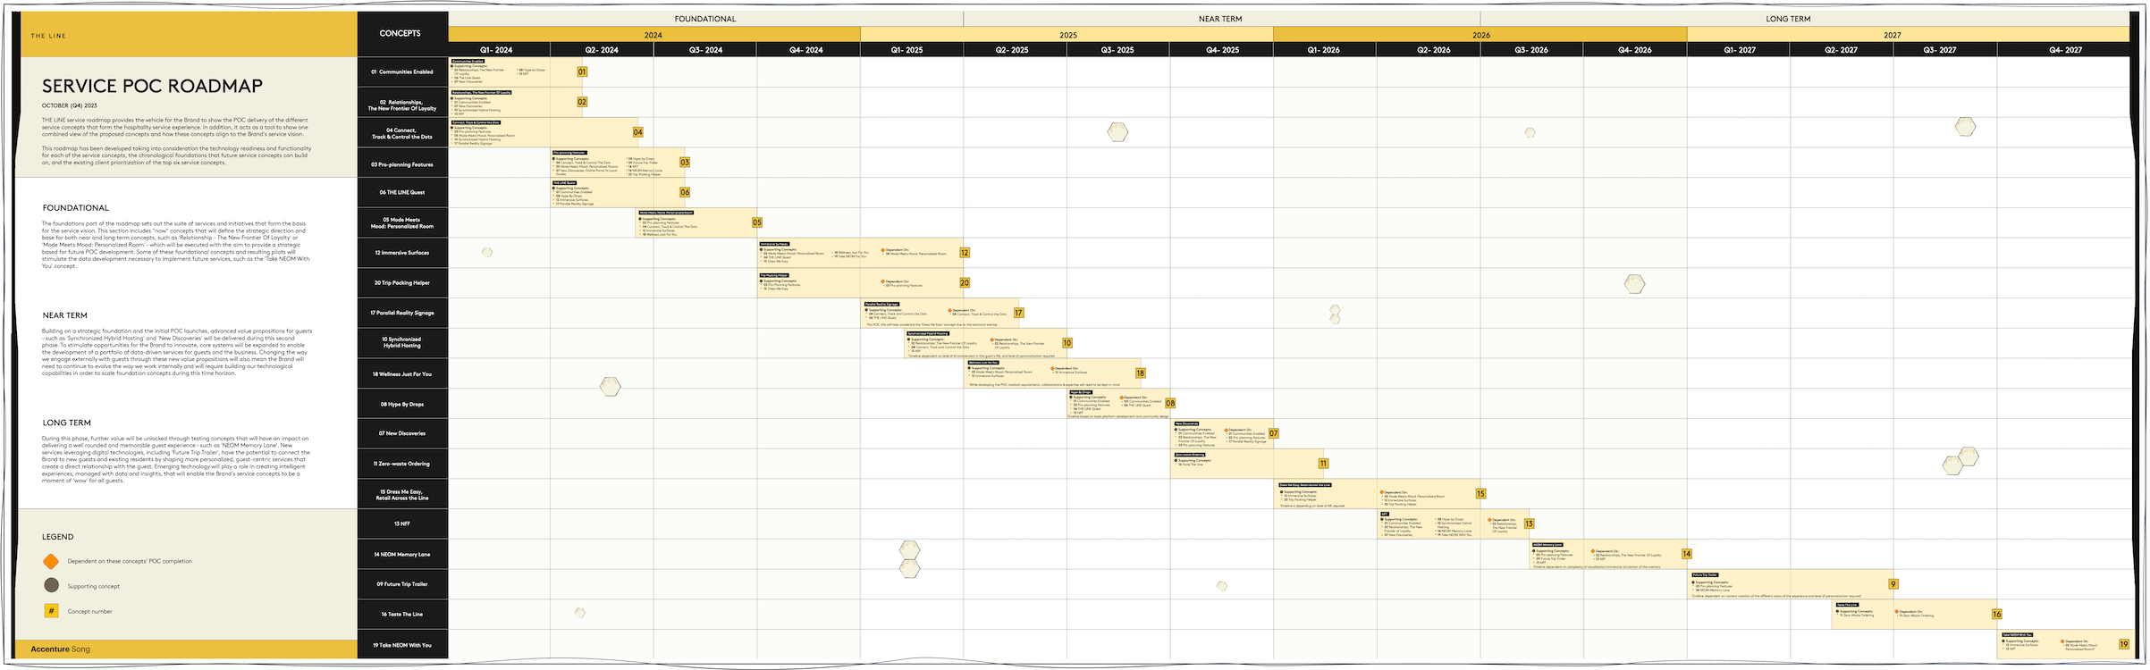Click the NEAR TERM section heading in left panel
The height and width of the screenshot is (670, 2150).
(x=65, y=315)
